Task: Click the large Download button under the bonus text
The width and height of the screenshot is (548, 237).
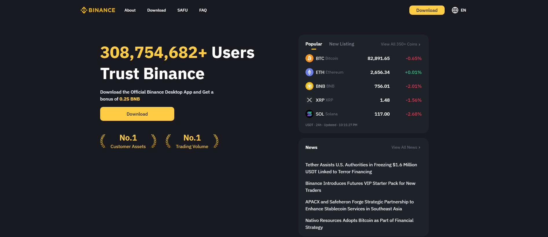Action: tap(137, 114)
